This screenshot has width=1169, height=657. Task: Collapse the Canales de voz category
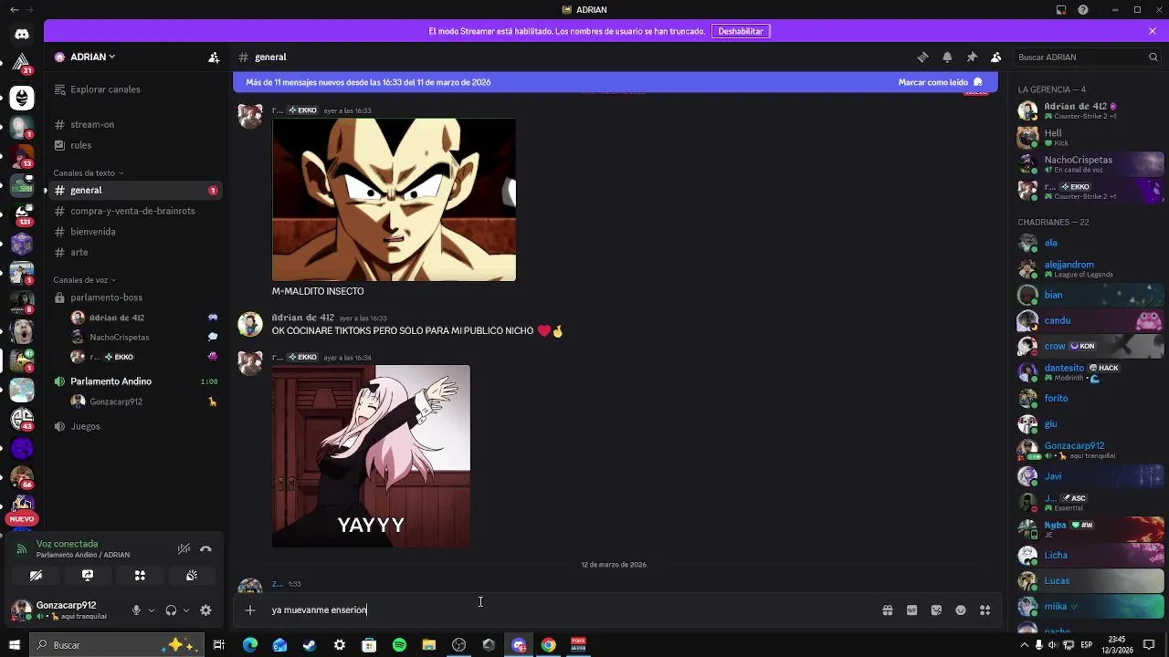(x=85, y=280)
